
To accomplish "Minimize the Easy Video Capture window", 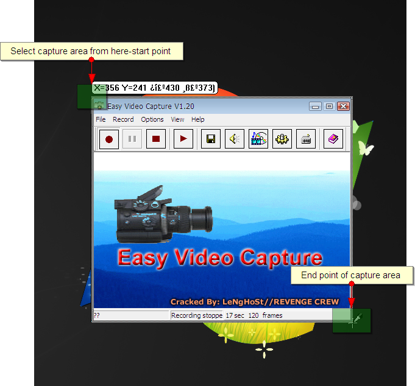I will pyautogui.click(x=315, y=107).
